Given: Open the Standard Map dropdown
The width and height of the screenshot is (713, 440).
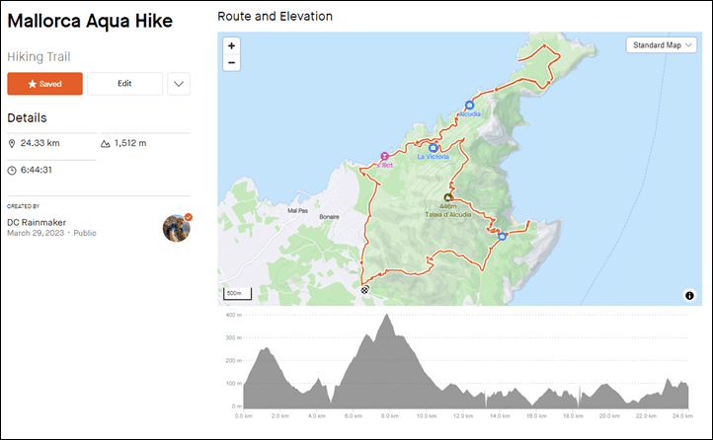Looking at the screenshot, I should pos(662,45).
